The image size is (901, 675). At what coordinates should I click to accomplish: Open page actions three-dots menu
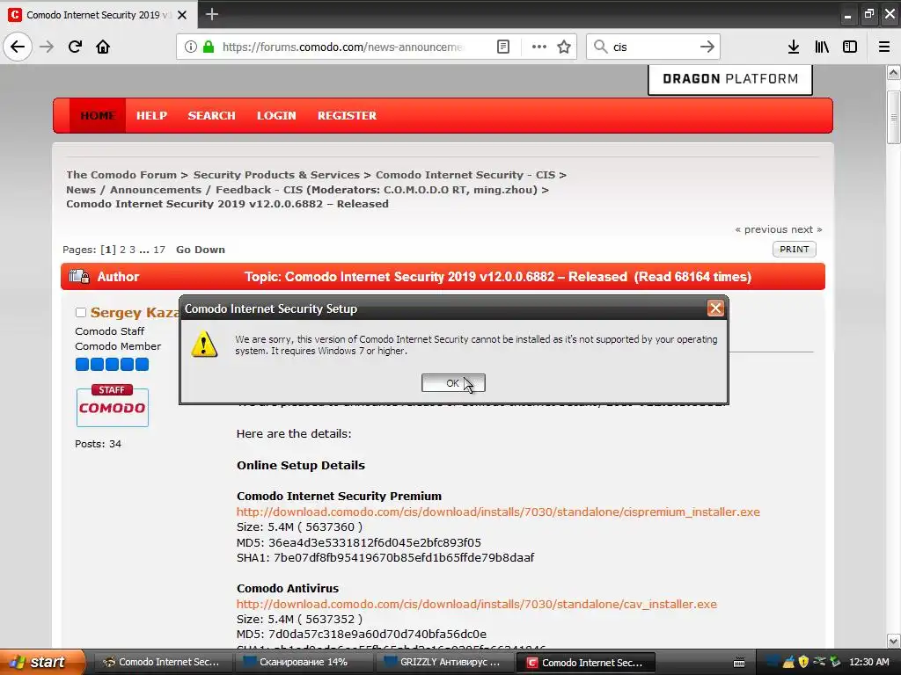pyautogui.click(x=539, y=47)
